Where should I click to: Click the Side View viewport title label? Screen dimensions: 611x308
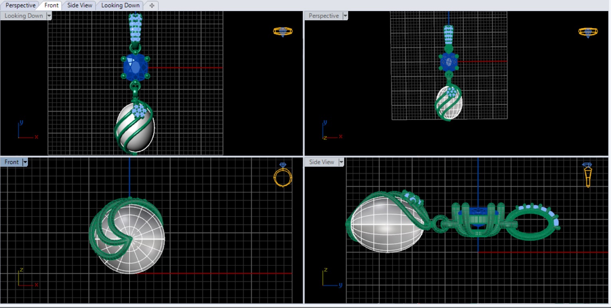pyautogui.click(x=321, y=162)
